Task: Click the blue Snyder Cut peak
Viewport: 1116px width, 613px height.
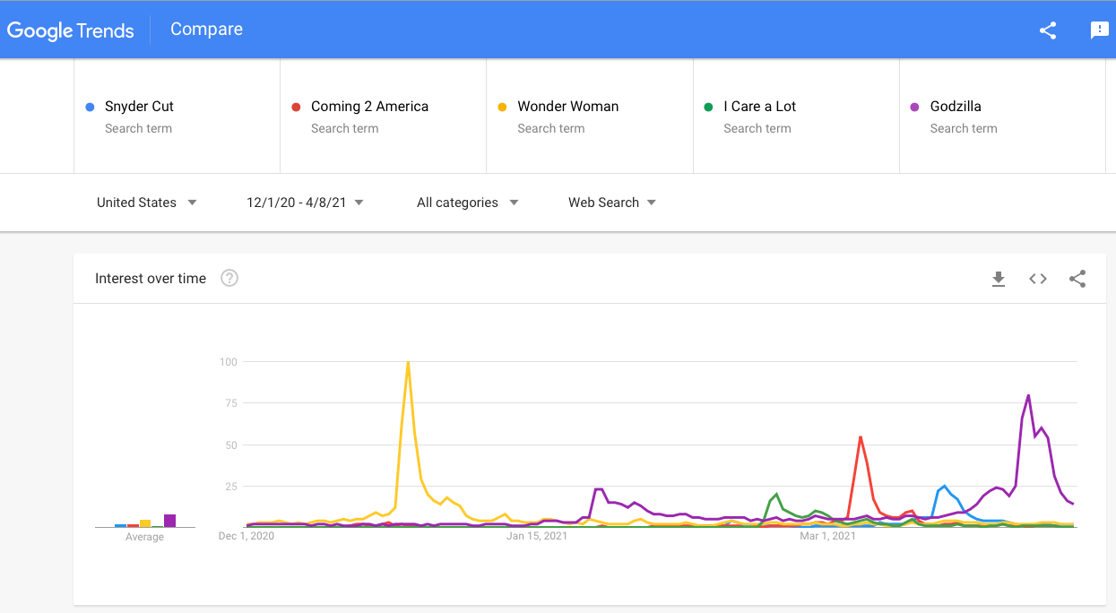Action: [944, 487]
